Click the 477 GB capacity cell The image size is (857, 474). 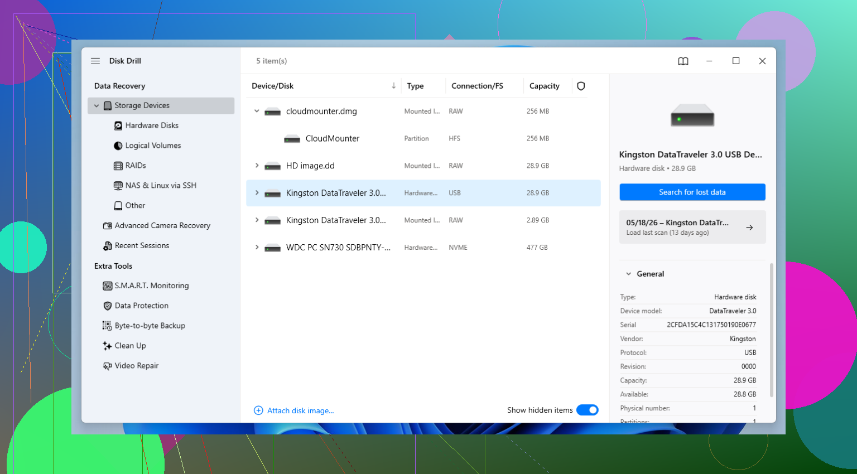click(537, 248)
